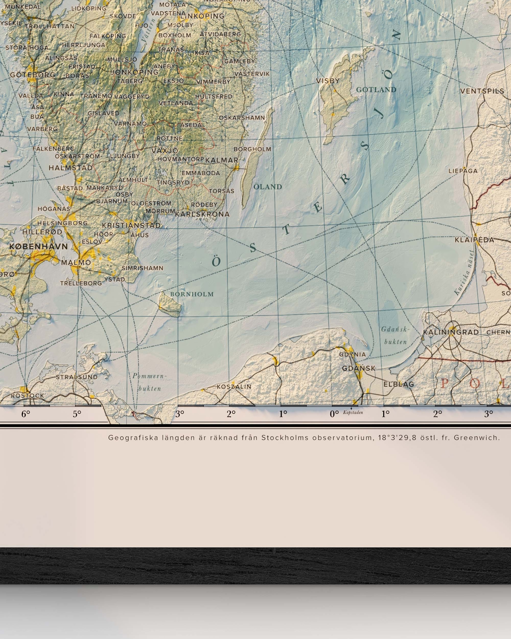Select the ELBLĄG label

click(x=399, y=384)
